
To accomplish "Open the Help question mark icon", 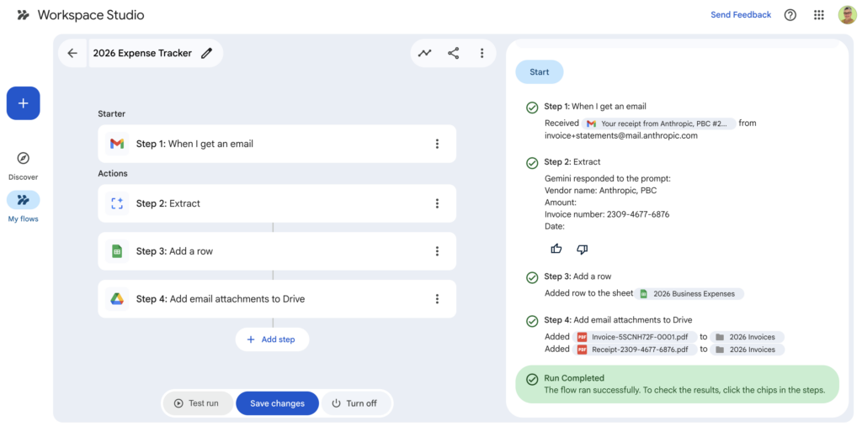I will point(790,15).
